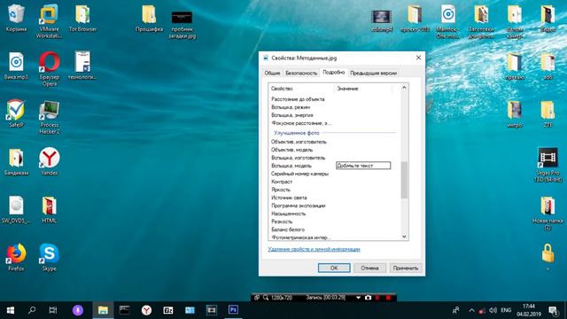This screenshot has width=567, height=319.
Task: Open the volume control in system tray
Action: [x=493, y=310]
